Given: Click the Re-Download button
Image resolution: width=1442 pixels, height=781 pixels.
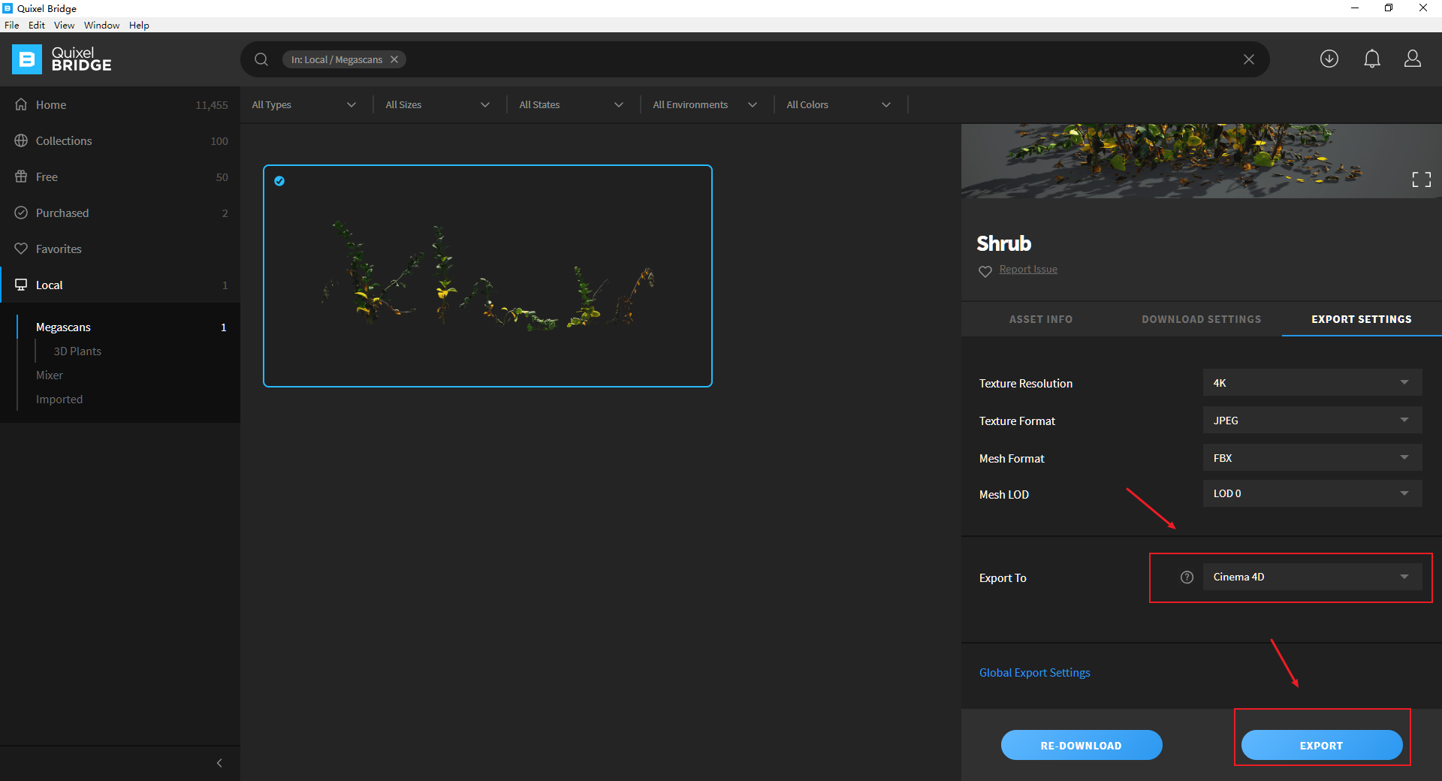Looking at the screenshot, I should coord(1081,745).
